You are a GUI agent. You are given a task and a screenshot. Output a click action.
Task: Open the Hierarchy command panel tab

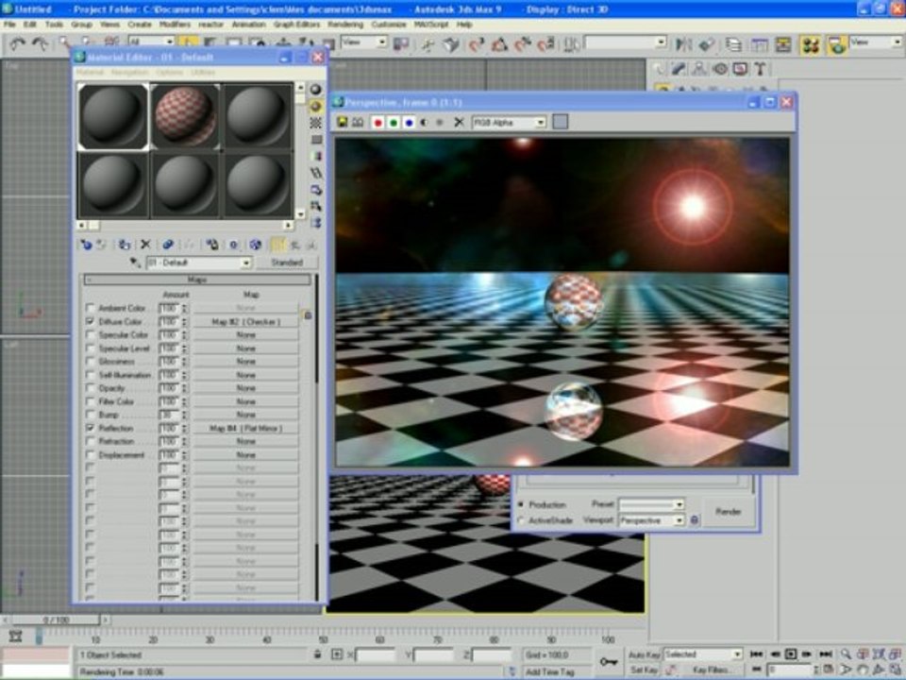[699, 69]
